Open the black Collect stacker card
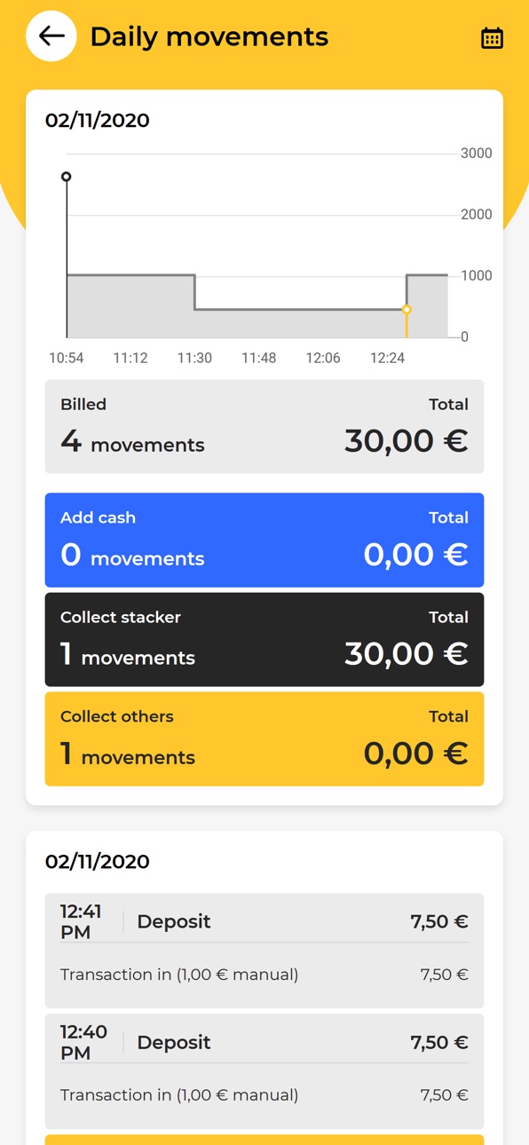 click(264, 640)
